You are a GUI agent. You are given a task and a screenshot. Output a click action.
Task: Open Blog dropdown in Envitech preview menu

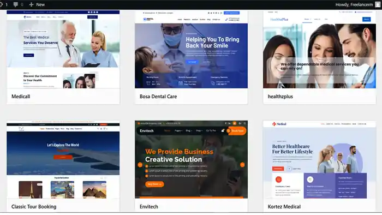point(189,131)
